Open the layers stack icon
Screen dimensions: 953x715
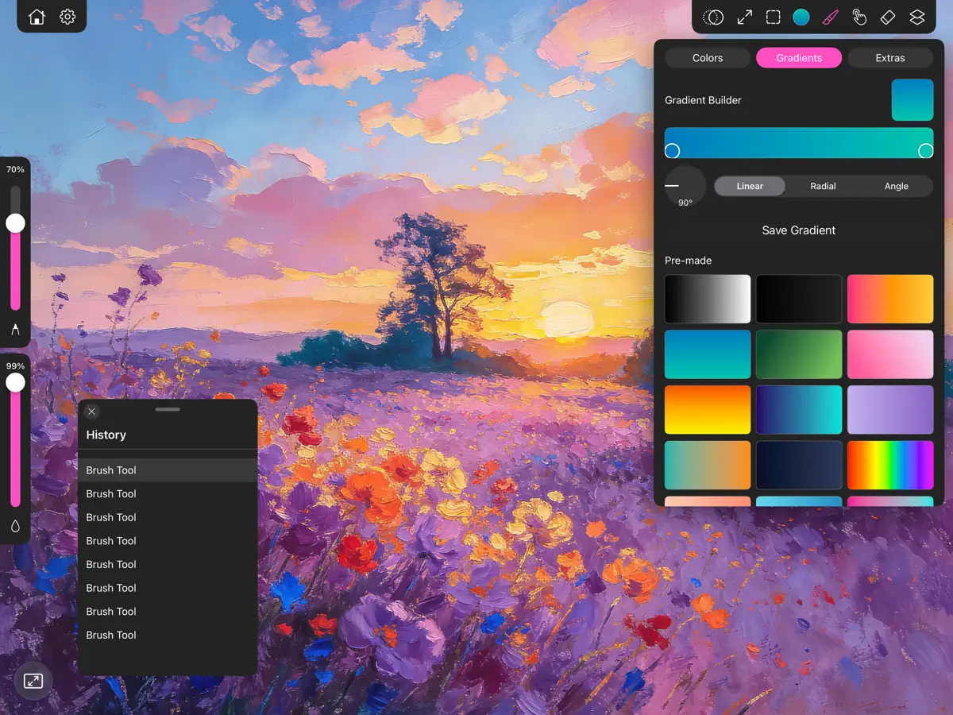coord(917,17)
